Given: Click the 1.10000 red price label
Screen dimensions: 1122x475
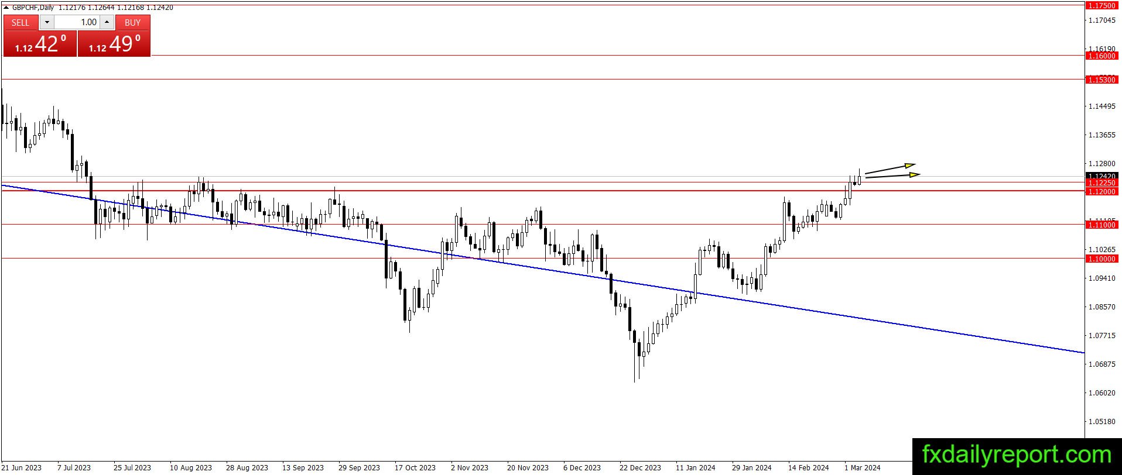Looking at the screenshot, I should tap(1102, 259).
